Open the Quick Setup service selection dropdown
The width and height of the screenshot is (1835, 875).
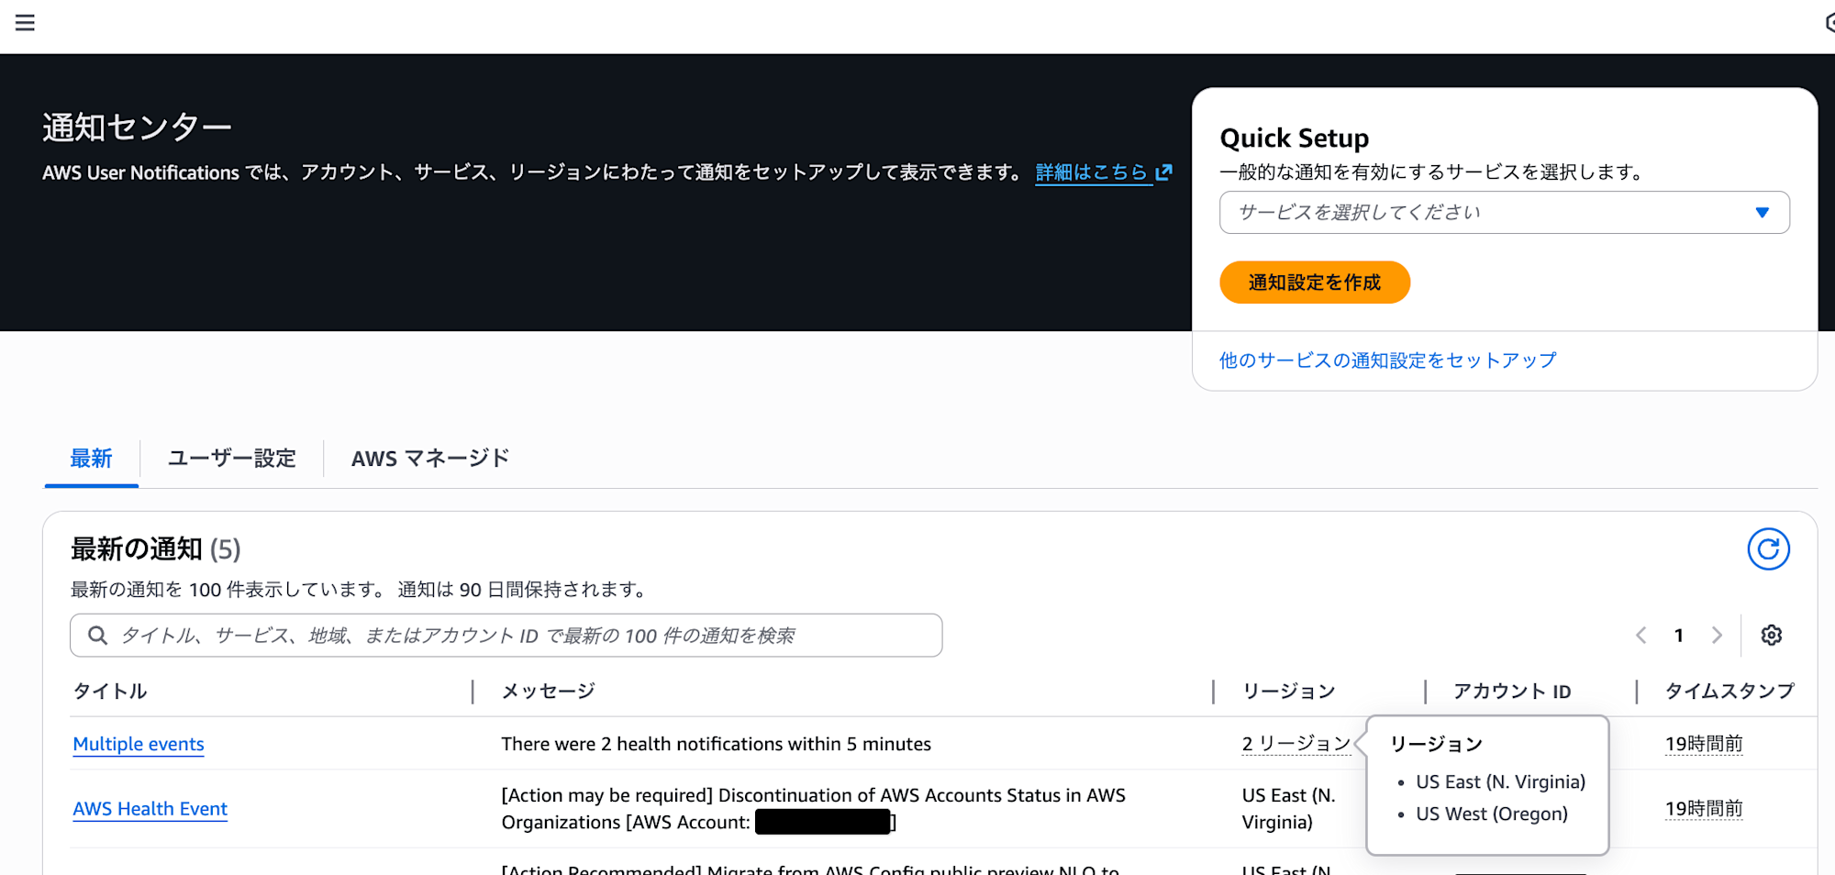1504,212
